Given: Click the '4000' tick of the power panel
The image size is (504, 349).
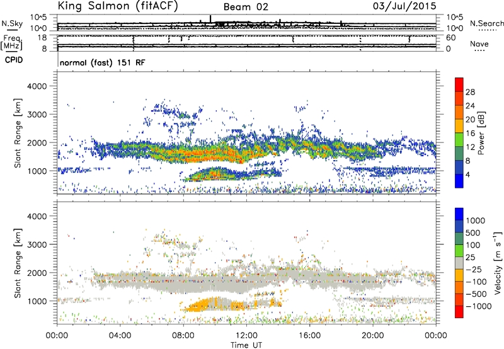Looking at the screenshot, I should coord(37,86).
